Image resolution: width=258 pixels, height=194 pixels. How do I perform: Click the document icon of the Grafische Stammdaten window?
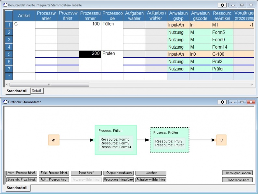click(x=5, y=102)
